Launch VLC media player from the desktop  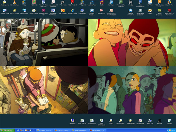point(14,3)
